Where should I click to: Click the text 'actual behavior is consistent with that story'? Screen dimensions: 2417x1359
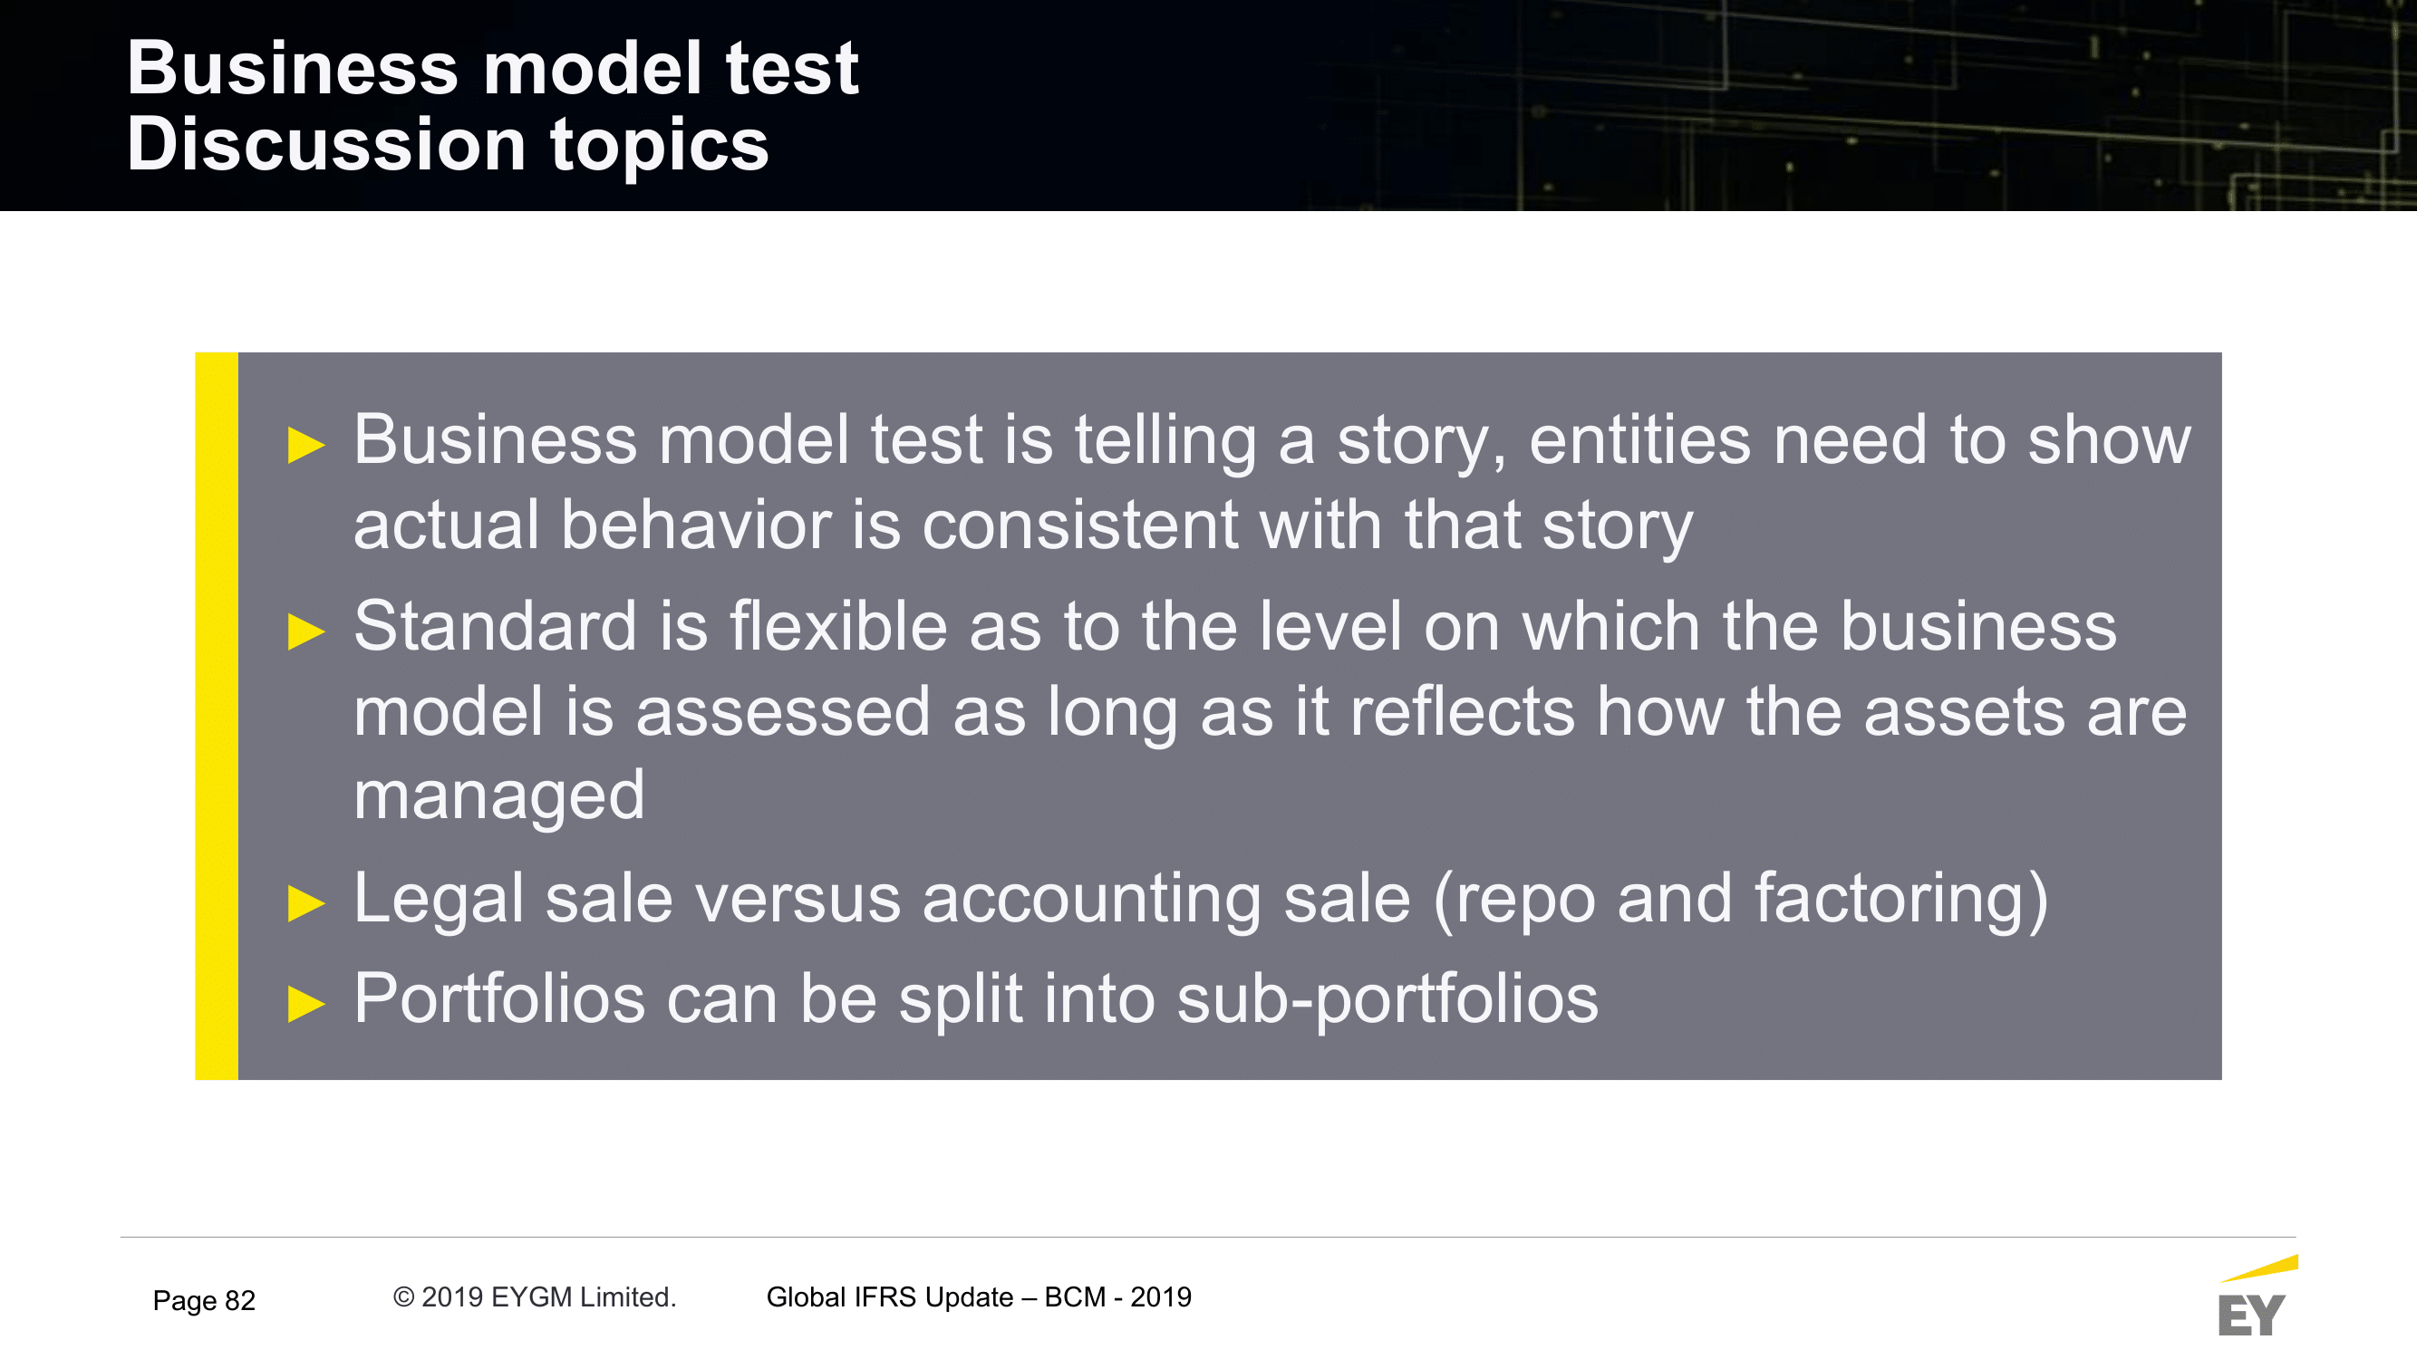point(1023,526)
